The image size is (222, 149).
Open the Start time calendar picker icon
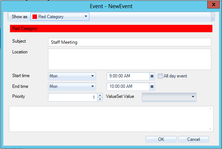click(152, 76)
